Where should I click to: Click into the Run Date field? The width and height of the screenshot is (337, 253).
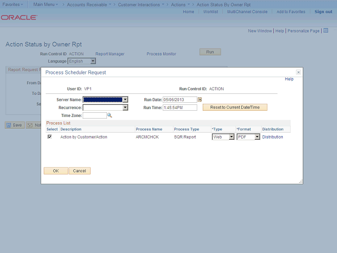(x=180, y=100)
